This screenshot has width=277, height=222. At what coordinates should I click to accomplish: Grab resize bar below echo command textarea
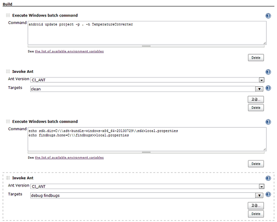[x=146, y=152]
